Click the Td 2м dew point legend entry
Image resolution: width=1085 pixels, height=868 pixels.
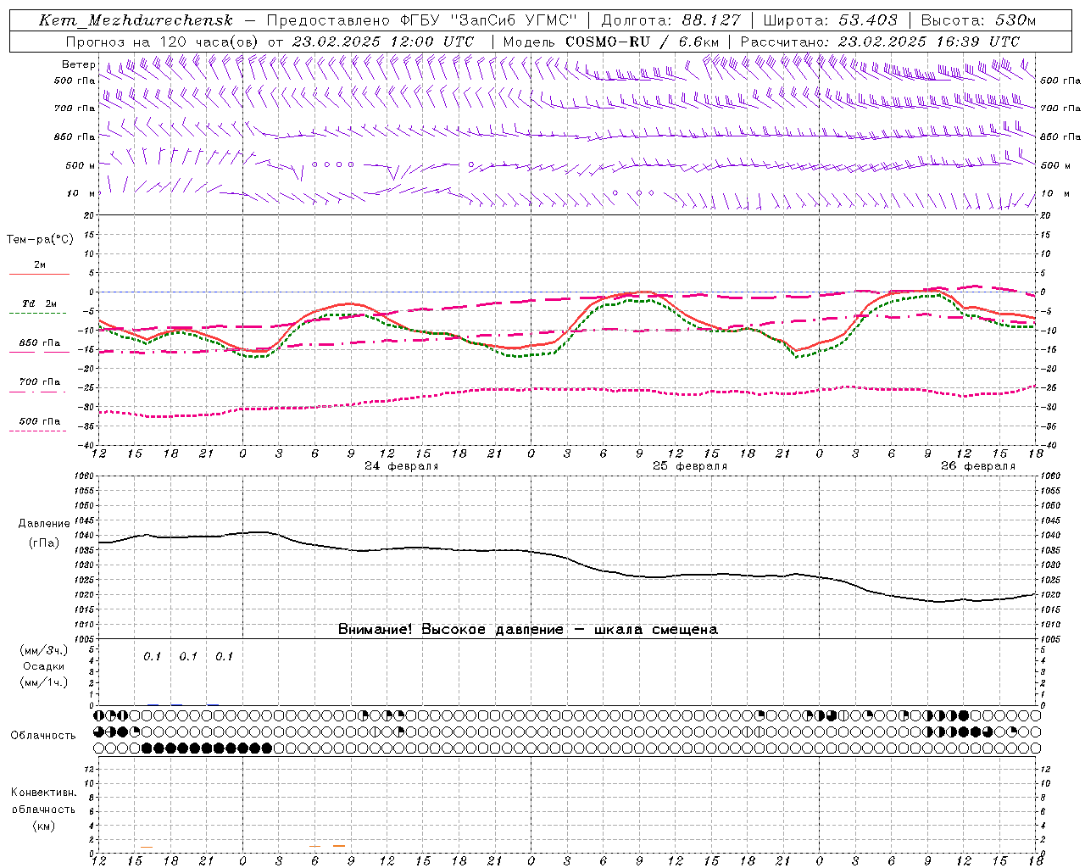click(39, 303)
